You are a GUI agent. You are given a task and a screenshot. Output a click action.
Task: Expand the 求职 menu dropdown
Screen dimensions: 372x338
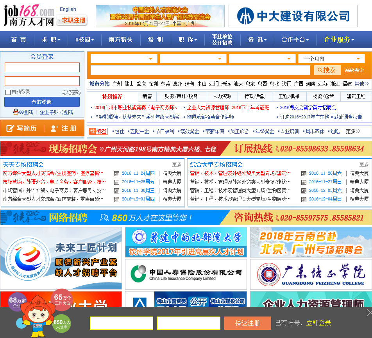[51, 39]
